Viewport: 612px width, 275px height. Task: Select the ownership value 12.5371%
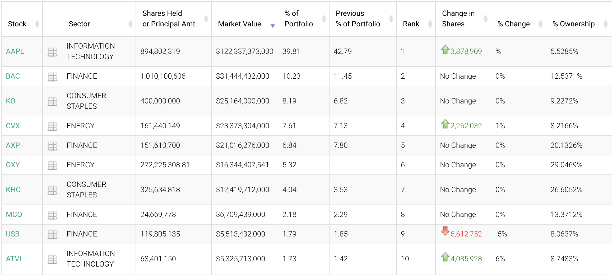(566, 76)
